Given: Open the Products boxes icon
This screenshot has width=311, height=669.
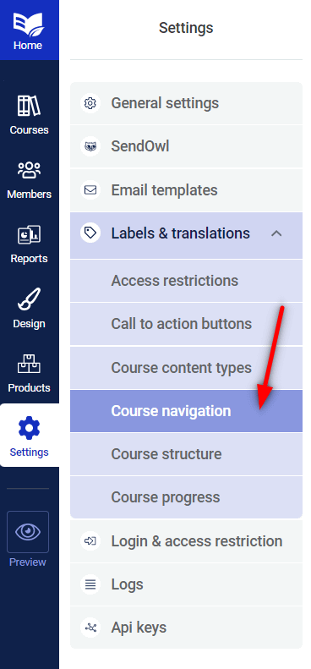Looking at the screenshot, I should click(x=29, y=364).
